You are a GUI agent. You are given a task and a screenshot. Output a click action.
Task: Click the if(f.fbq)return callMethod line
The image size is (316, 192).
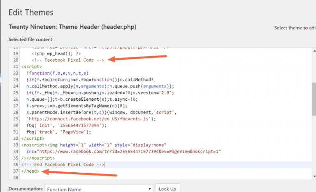(x=90, y=80)
